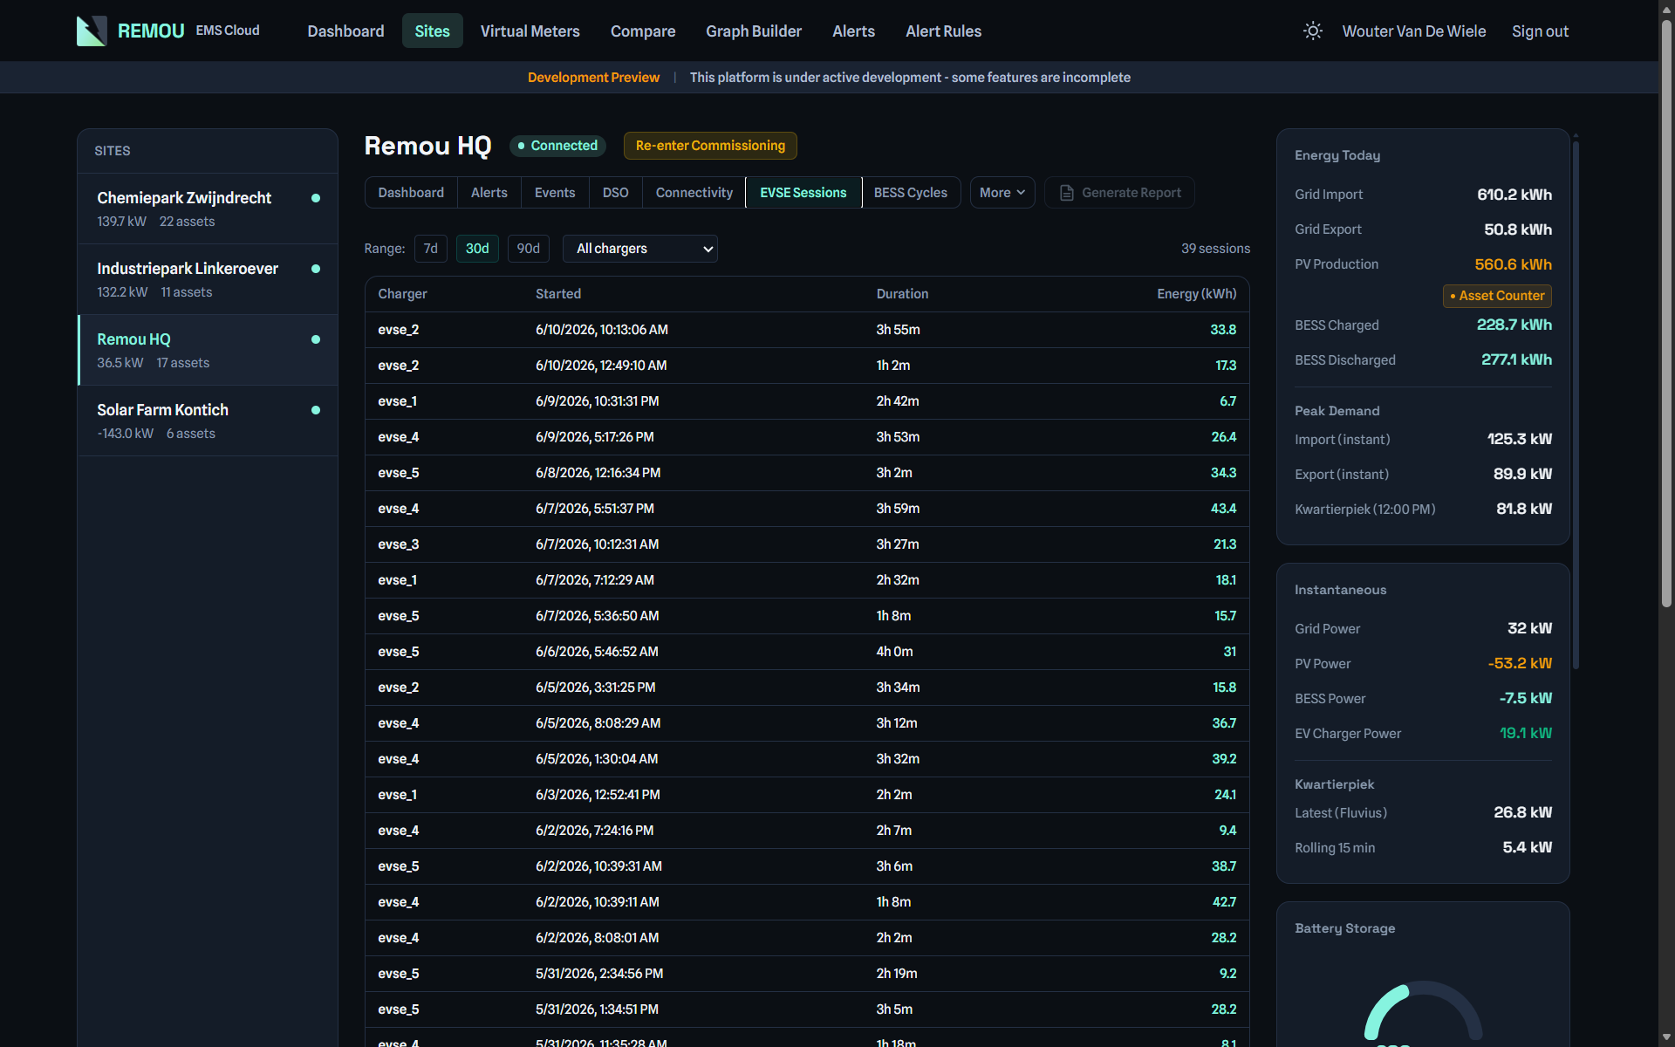Switch to the BESS Cycles tab

coord(911,193)
